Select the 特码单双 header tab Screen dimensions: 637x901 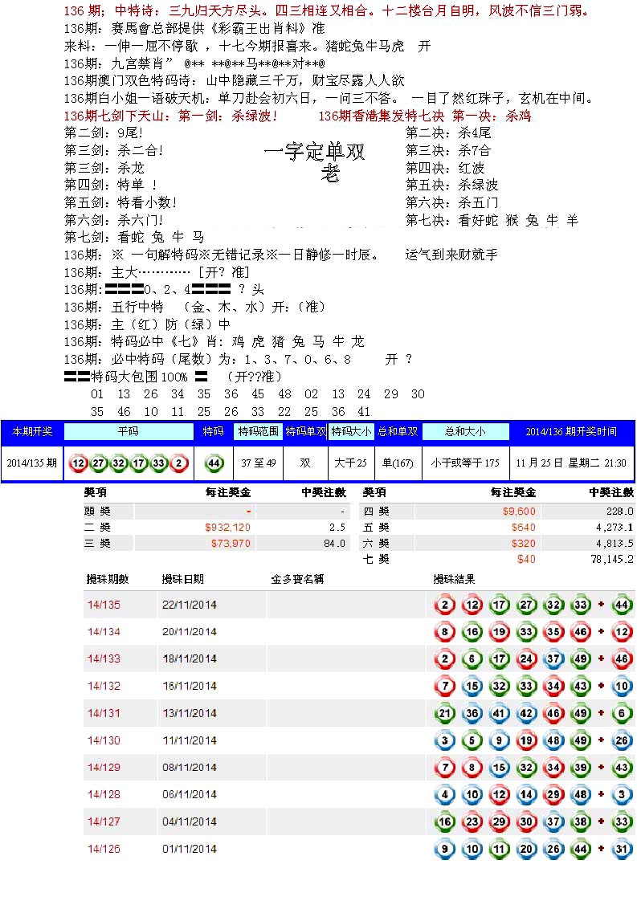pyautogui.click(x=305, y=431)
